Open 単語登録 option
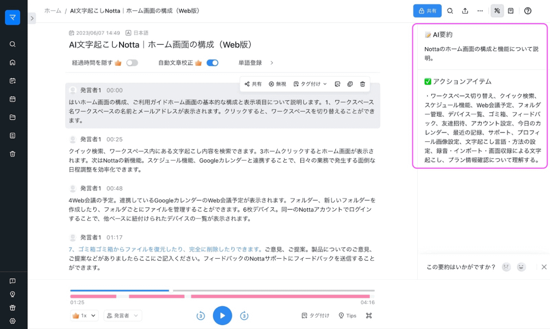Screen dimensions: 550x329 tap(250, 63)
